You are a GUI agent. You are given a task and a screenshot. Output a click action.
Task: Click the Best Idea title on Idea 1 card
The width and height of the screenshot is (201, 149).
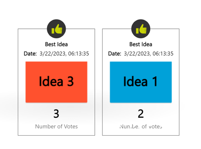click(x=141, y=44)
